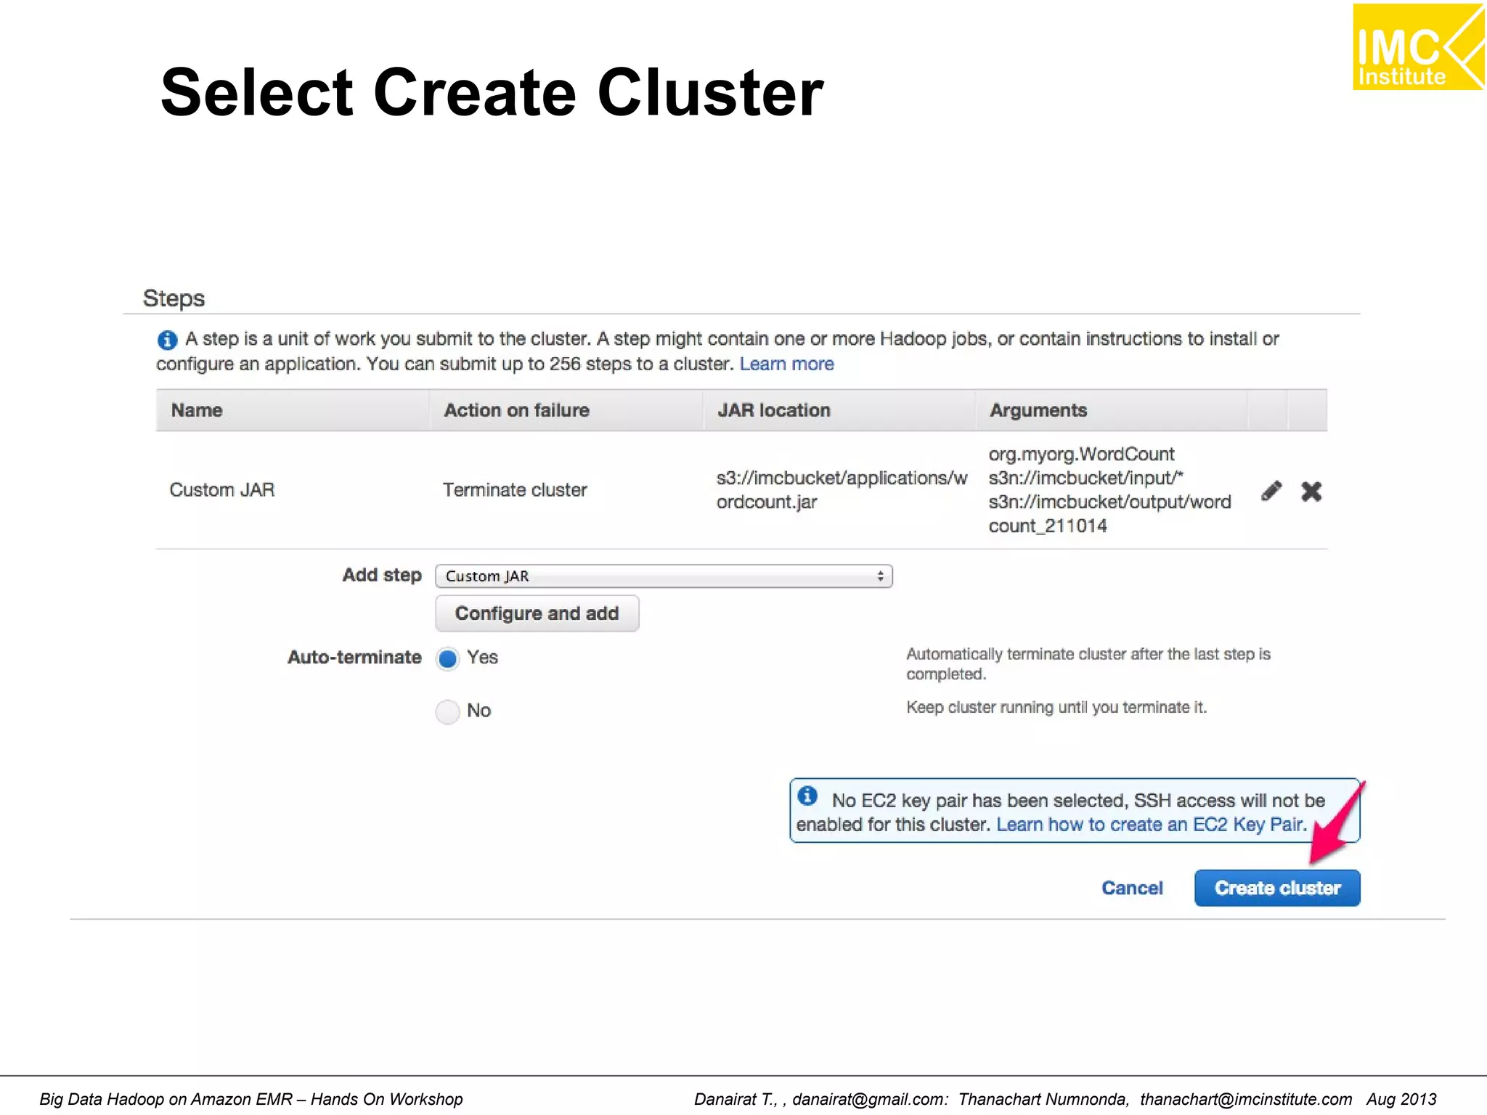Click 'Keep cluster running until you terminate it' text
Screen dimensions: 1487x1115
[1056, 707]
